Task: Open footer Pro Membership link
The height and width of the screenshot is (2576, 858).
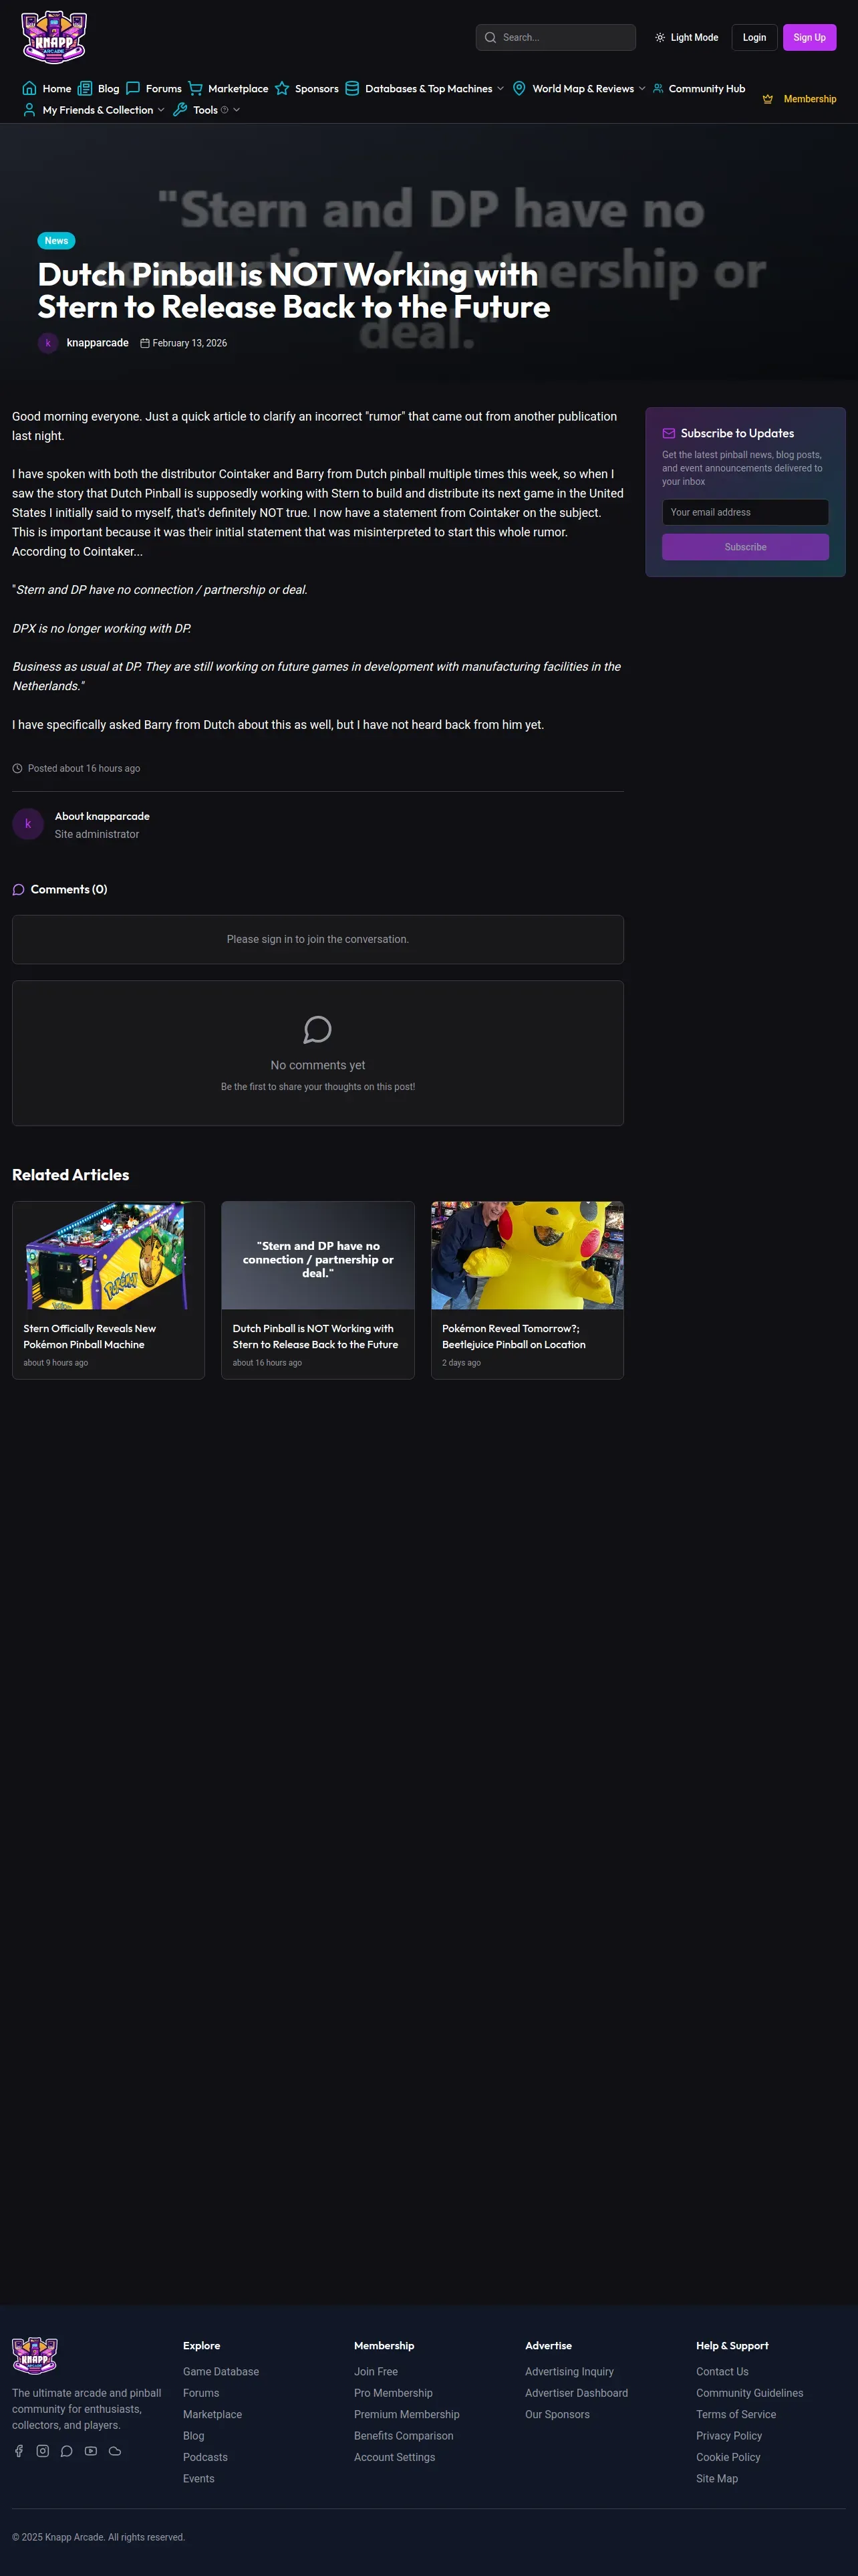Action: click(392, 2393)
